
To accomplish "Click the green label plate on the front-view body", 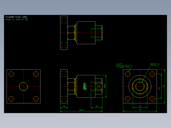I will [x=85, y=86].
